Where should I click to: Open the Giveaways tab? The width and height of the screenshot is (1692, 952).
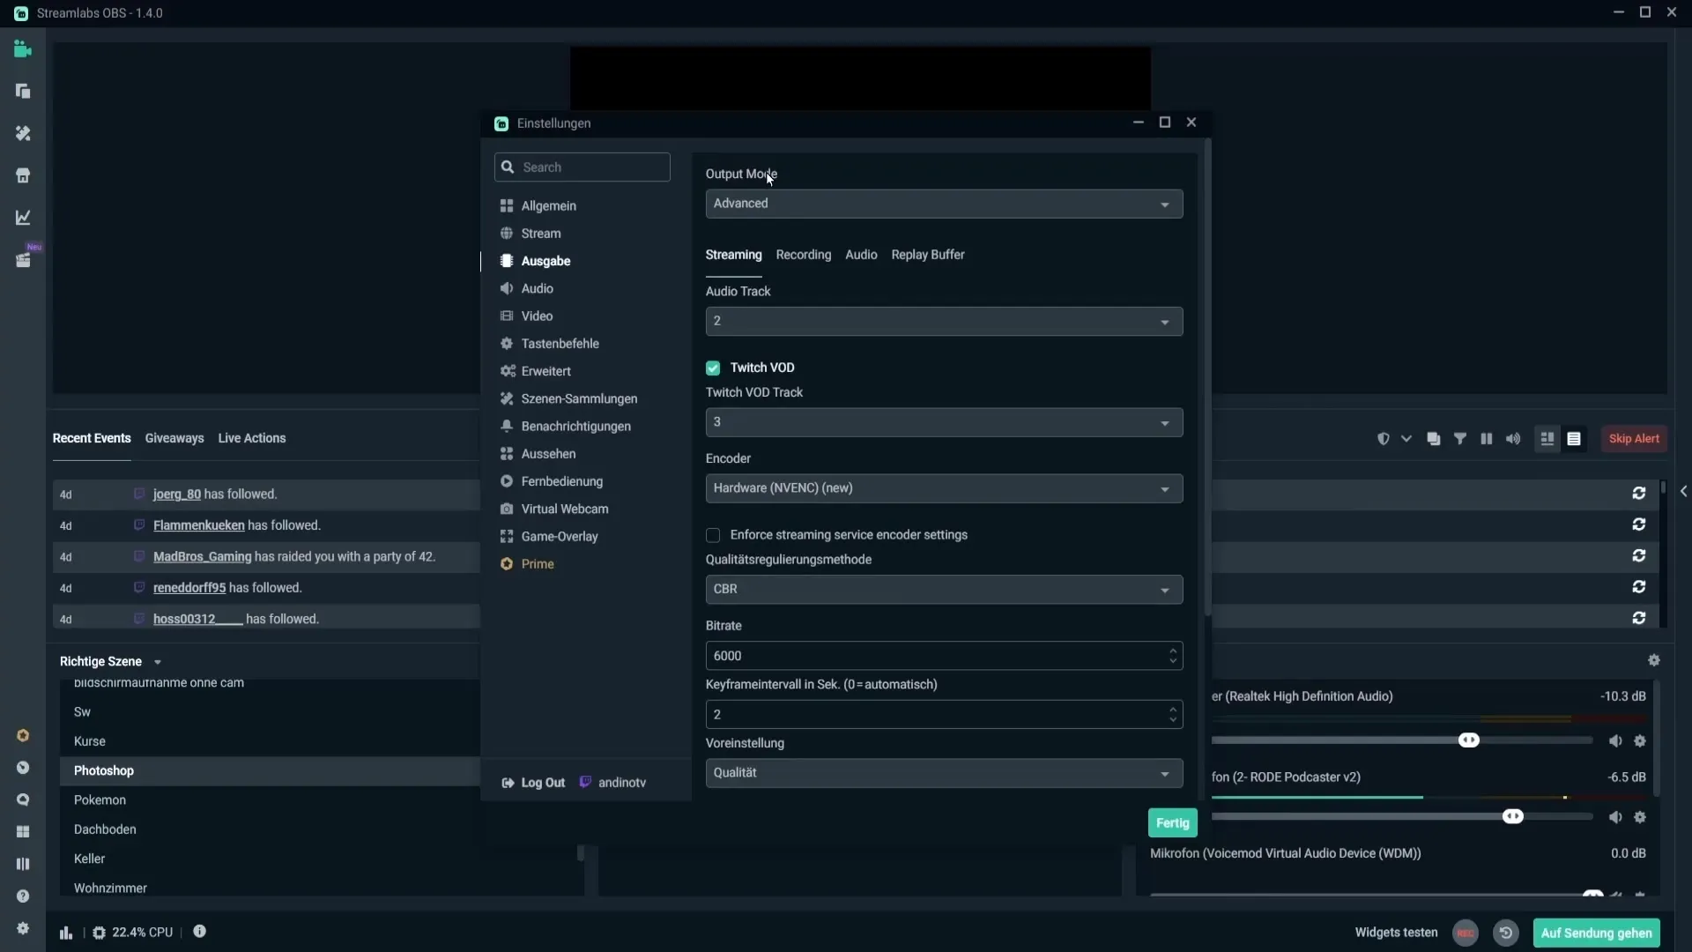(x=174, y=438)
